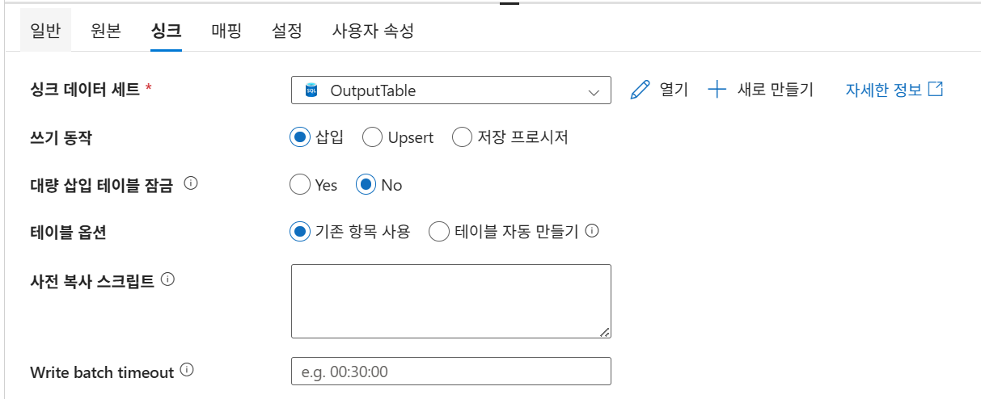Screen dimensions: 981x399
Task: Click the external link icon beside 자세한 정보
Action: click(x=936, y=89)
